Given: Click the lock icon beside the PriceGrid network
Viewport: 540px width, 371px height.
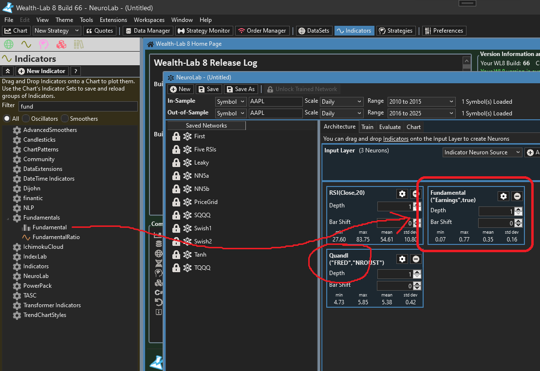Looking at the screenshot, I should tap(176, 202).
